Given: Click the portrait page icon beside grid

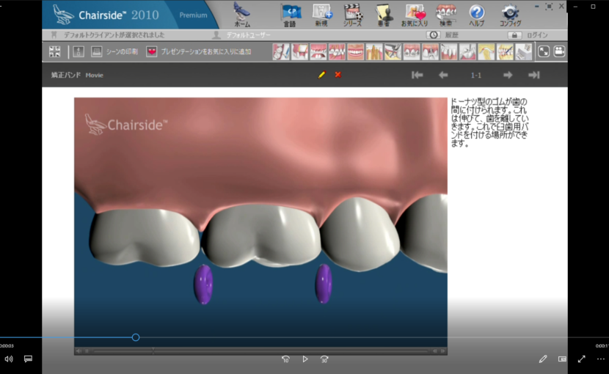Looking at the screenshot, I should coord(79,51).
